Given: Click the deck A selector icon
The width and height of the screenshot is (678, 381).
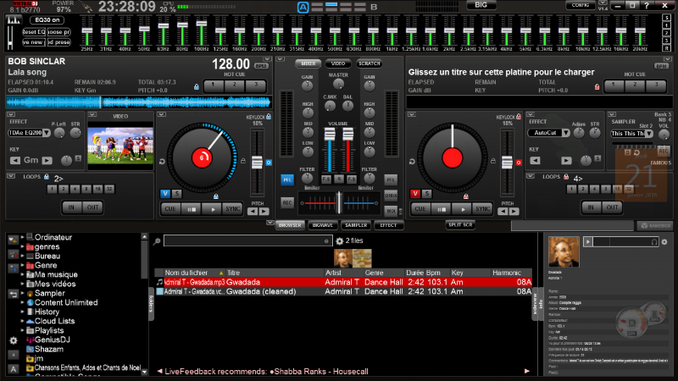Looking at the screenshot, I should tap(303, 7).
